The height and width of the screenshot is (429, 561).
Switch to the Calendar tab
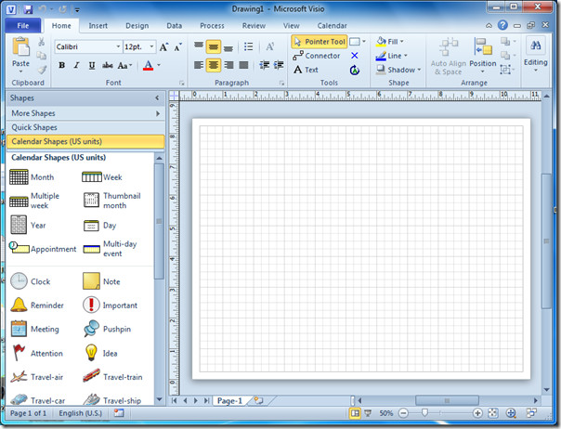(332, 26)
